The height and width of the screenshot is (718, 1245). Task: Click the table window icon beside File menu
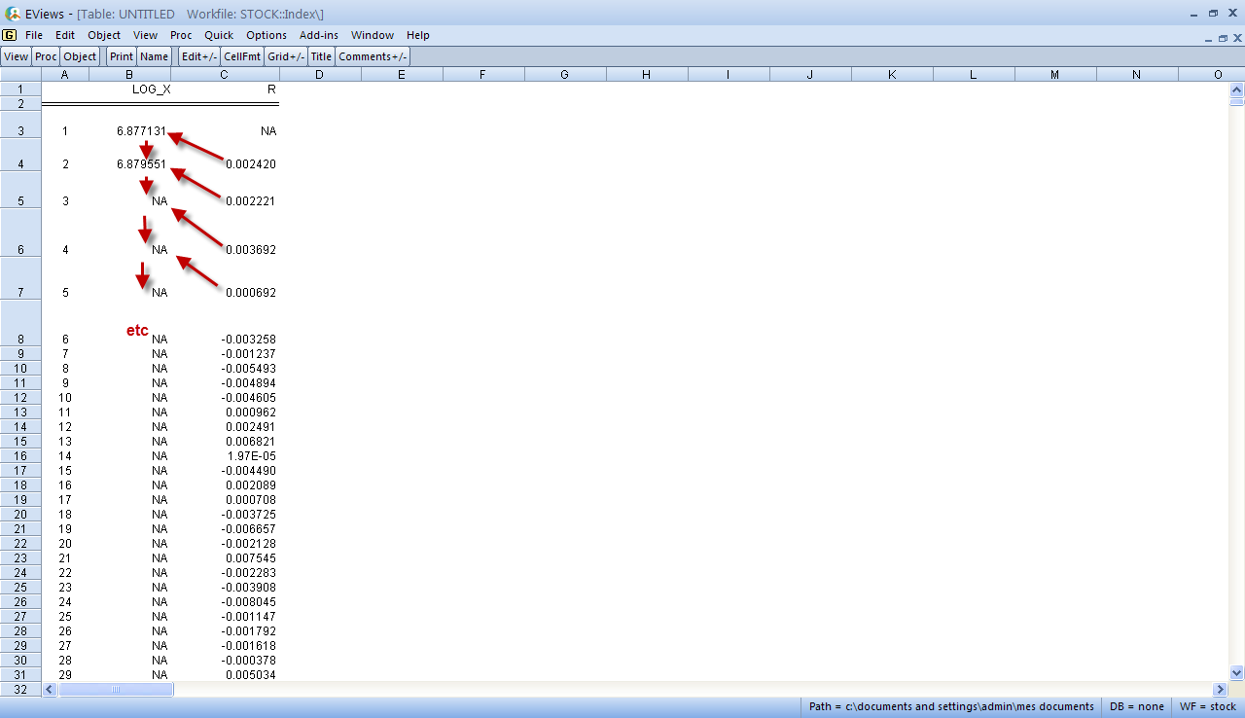pyautogui.click(x=10, y=35)
